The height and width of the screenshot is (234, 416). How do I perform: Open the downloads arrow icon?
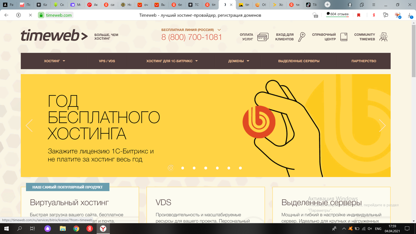point(410,15)
